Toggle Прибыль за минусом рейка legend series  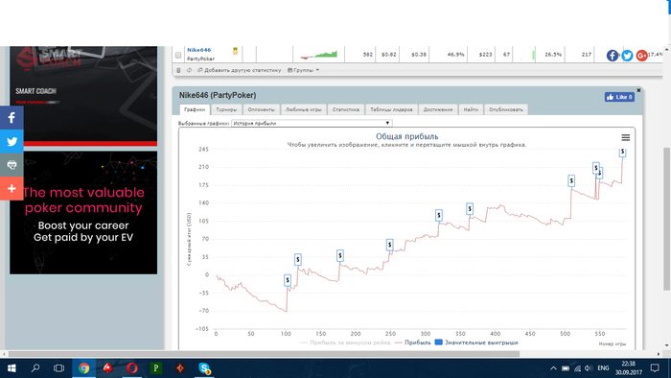click(345, 343)
